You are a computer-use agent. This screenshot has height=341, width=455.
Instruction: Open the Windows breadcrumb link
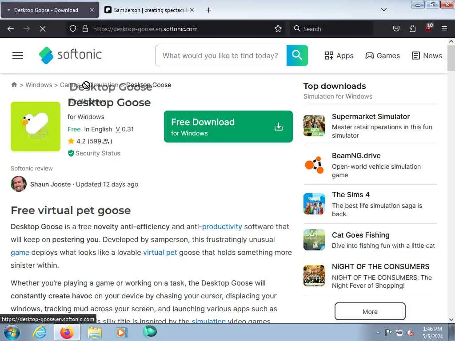(x=39, y=85)
